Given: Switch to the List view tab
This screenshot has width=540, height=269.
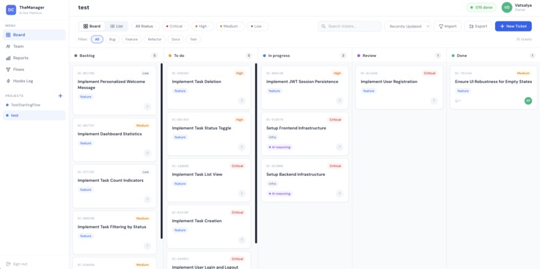Looking at the screenshot, I should point(117,26).
